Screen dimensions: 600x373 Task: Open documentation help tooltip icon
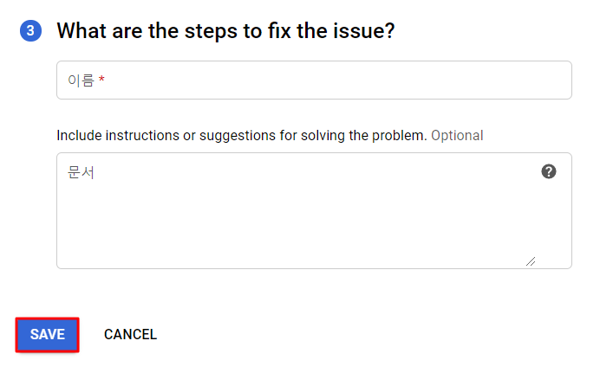click(x=548, y=171)
